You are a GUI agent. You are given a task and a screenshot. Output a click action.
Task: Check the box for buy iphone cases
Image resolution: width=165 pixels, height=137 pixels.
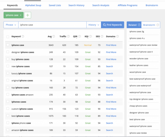pos(8,59)
